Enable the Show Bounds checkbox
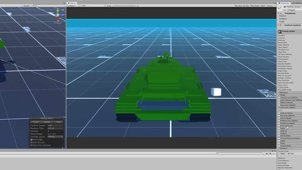 click(31, 142)
